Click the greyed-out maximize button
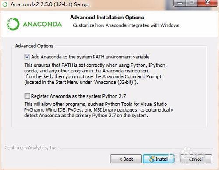The width and height of the screenshot is (219, 170). 192,3
